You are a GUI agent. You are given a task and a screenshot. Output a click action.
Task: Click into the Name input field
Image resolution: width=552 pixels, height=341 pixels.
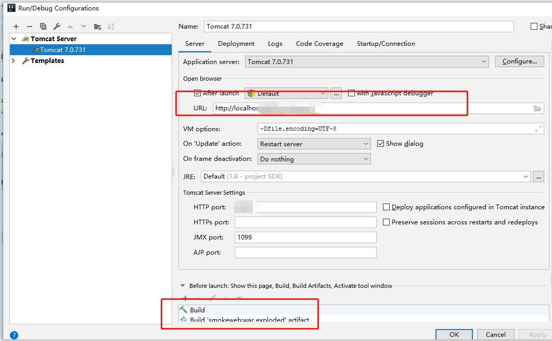(359, 27)
